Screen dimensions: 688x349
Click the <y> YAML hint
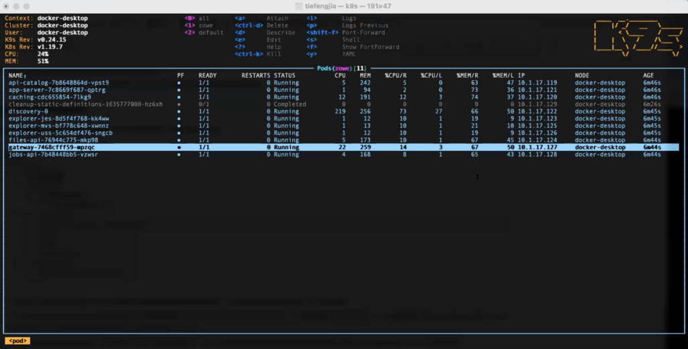[x=331, y=54]
